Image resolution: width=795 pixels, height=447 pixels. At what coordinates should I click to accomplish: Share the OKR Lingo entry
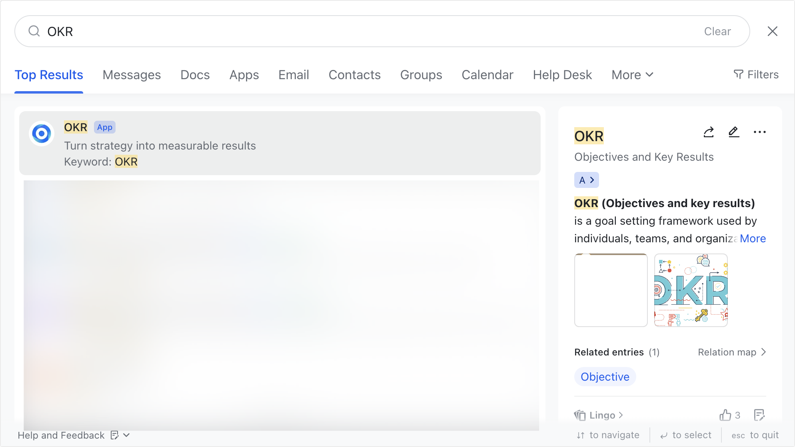click(708, 132)
